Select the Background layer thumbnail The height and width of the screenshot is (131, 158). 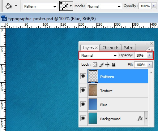coord(93,118)
